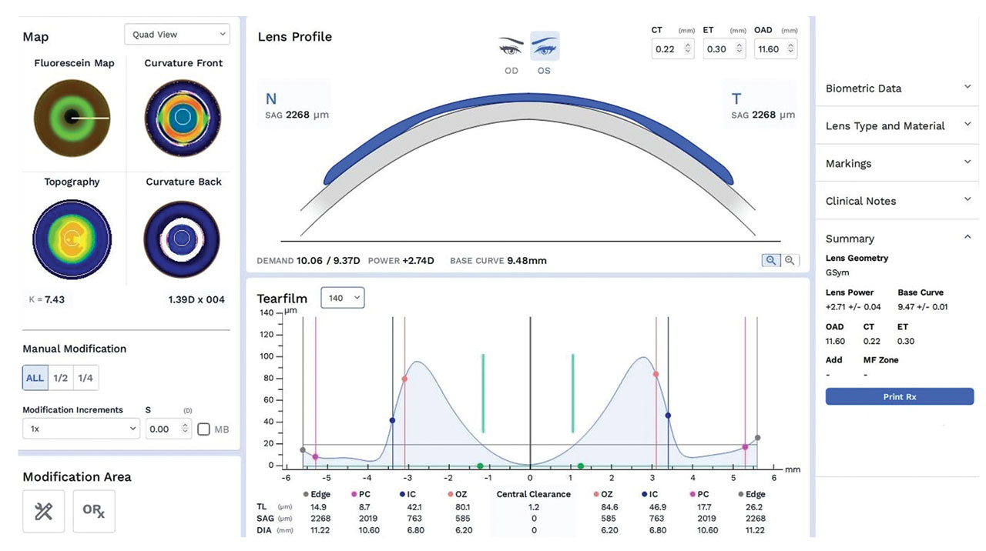Screen dimensions: 986x551
Task: Select the 1/4 modification option
Action: [x=85, y=377]
